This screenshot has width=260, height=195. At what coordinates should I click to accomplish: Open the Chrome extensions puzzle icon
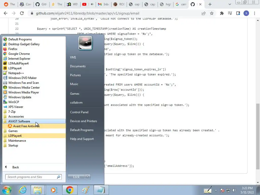(222, 13)
